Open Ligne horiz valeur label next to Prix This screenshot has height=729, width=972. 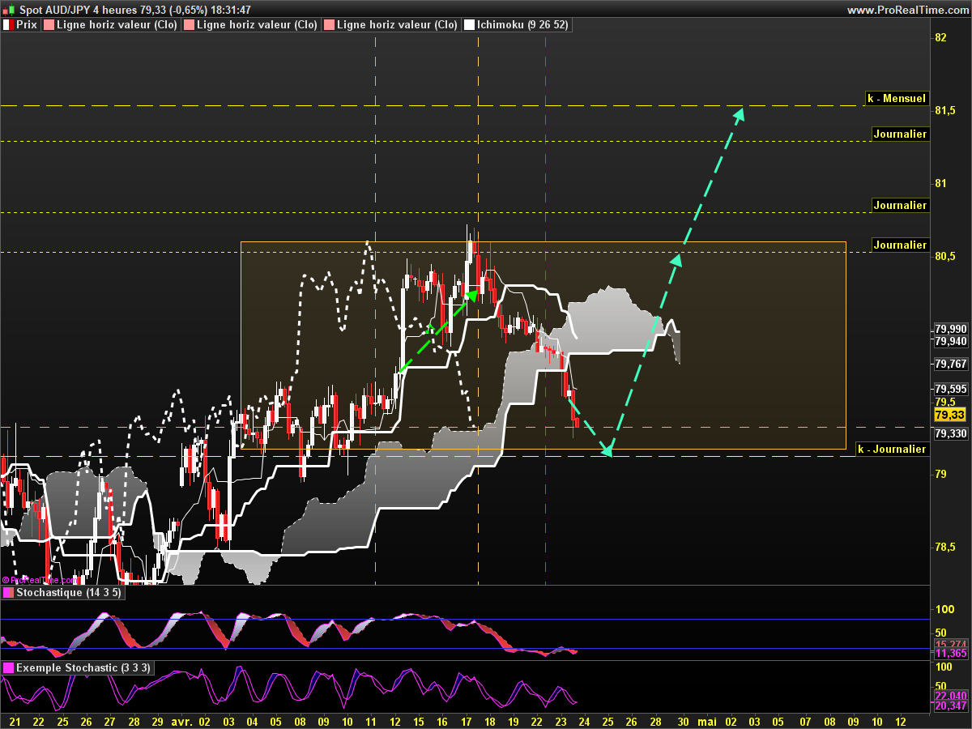117,25
